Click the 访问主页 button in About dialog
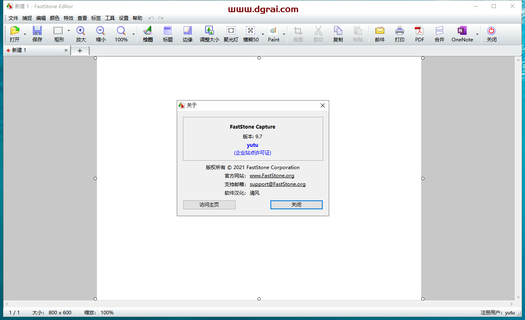Image resolution: width=525 pixels, height=320 pixels. 209,205
